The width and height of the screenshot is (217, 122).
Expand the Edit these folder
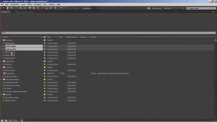pos(1,61)
